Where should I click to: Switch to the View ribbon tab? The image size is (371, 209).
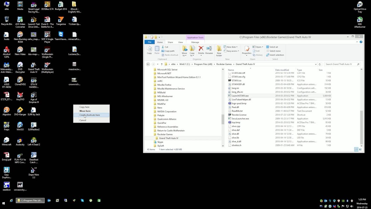point(180,42)
